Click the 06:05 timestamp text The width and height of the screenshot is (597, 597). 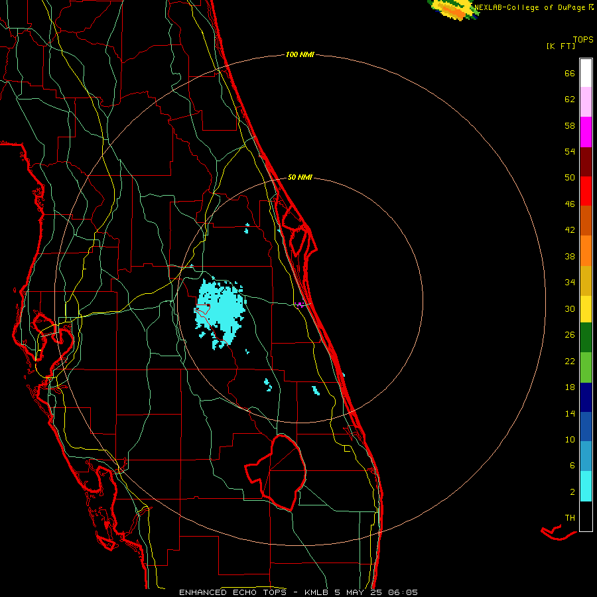[403, 592]
